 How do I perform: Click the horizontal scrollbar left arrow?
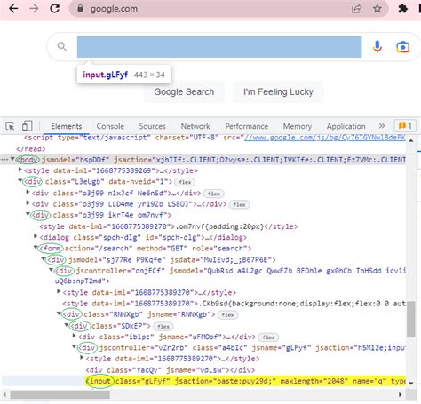pyautogui.click(x=4, y=394)
